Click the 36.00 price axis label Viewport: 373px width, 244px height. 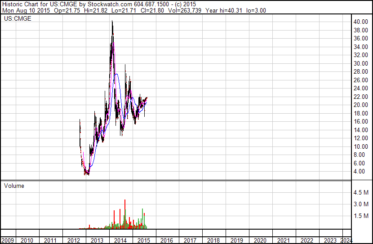click(360, 38)
